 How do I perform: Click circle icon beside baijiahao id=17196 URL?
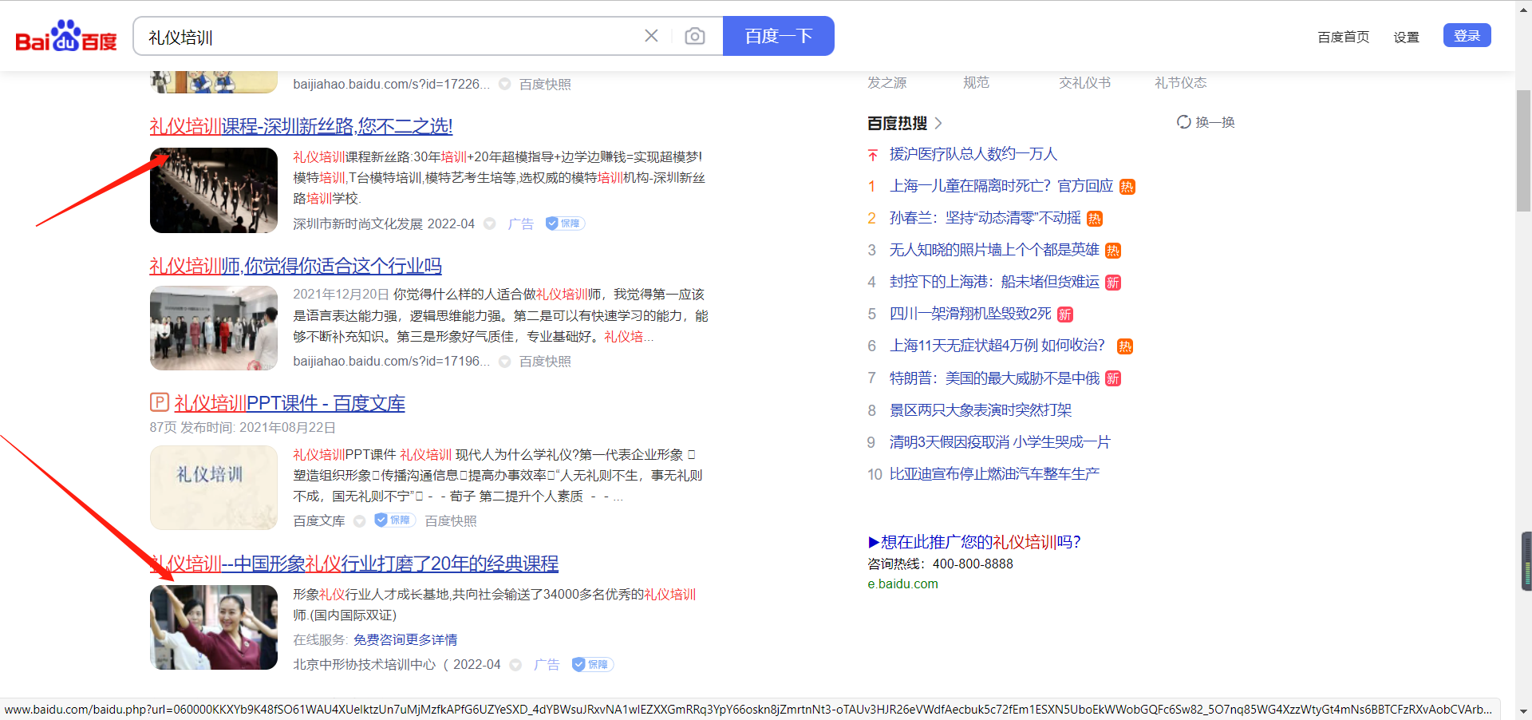(505, 362)
